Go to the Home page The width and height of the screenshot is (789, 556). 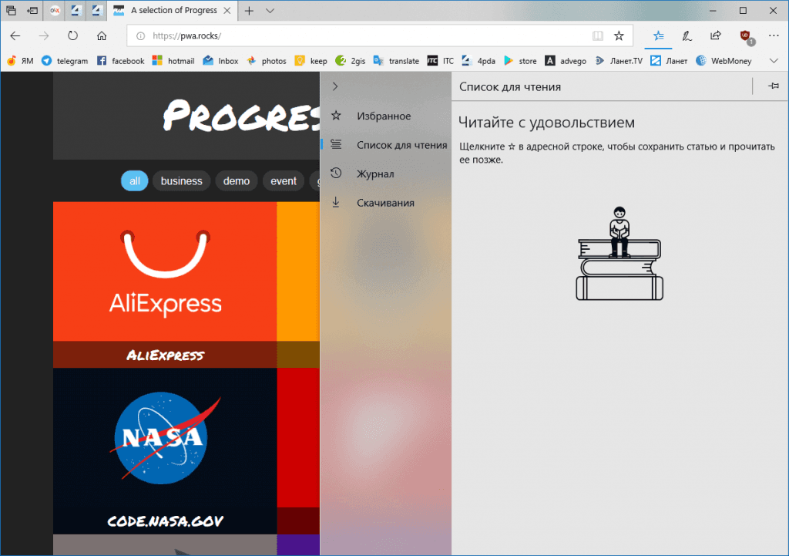[x=101, y=35]
